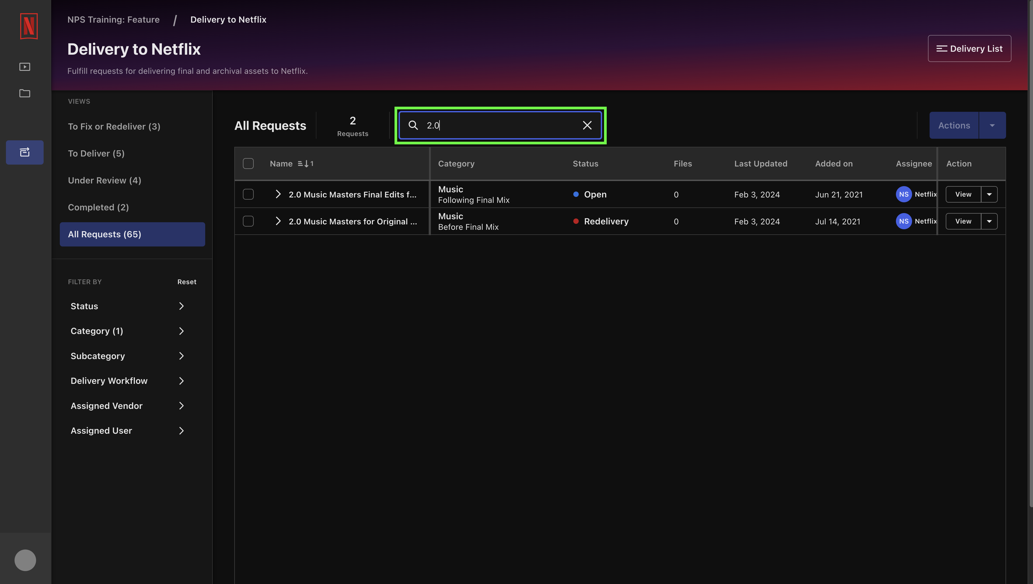Click View for Final Edits row
The width and height of the screenshot is (1033, 584).
963,194
